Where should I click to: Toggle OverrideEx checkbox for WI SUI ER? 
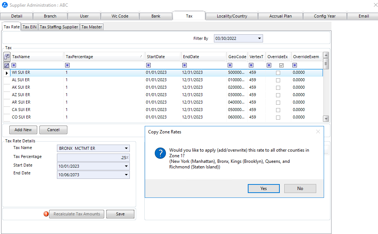pos(278,73)
